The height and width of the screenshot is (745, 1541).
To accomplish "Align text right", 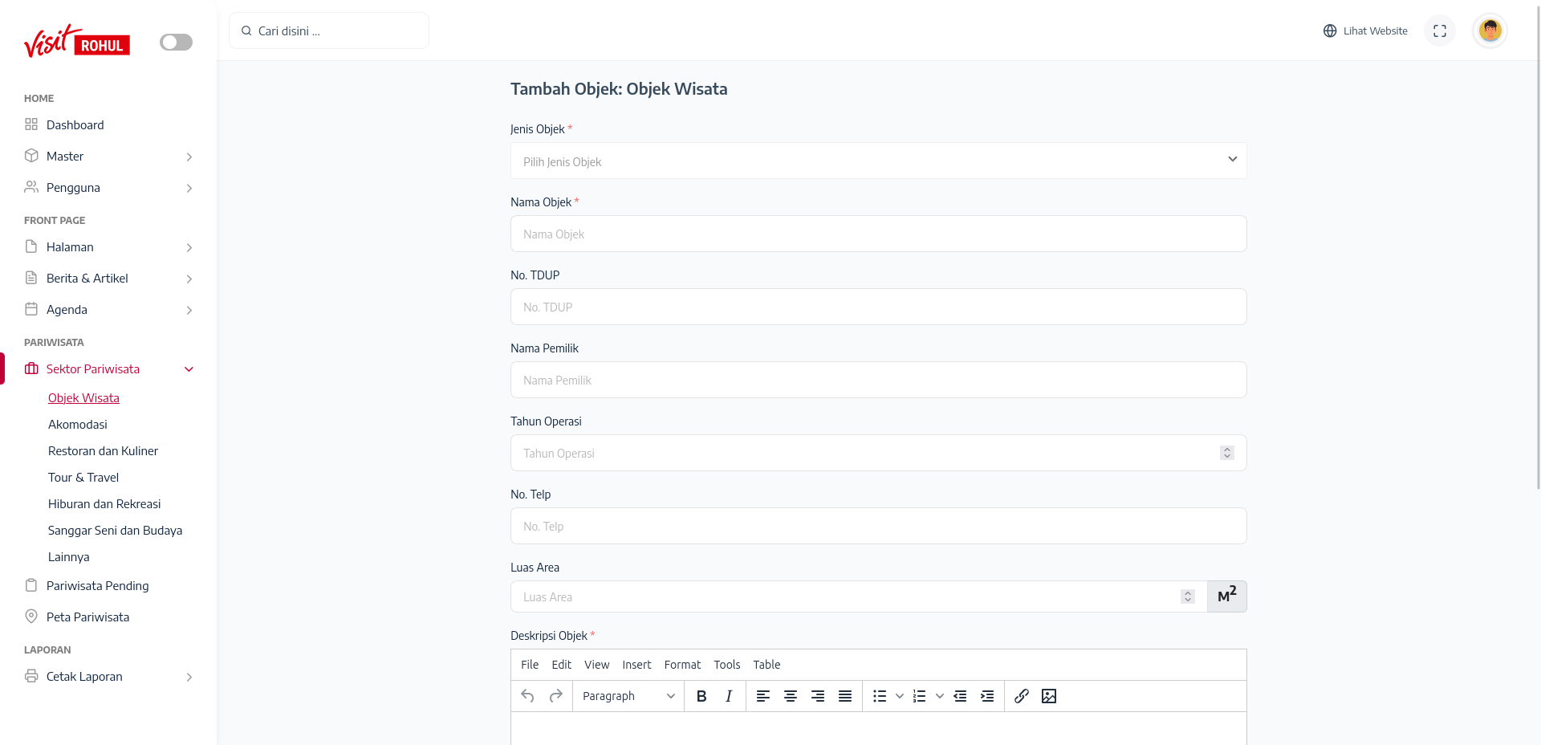I will coord(818,696).
